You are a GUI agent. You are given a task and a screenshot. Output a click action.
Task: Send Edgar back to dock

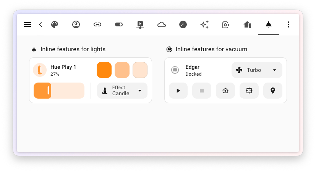click(x=225, y=91)
